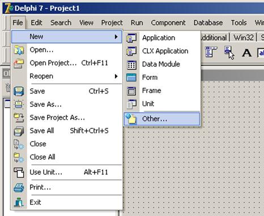Click the Save All icon
The height and width of the screenshot is (216, 264).
coord(19,131)
